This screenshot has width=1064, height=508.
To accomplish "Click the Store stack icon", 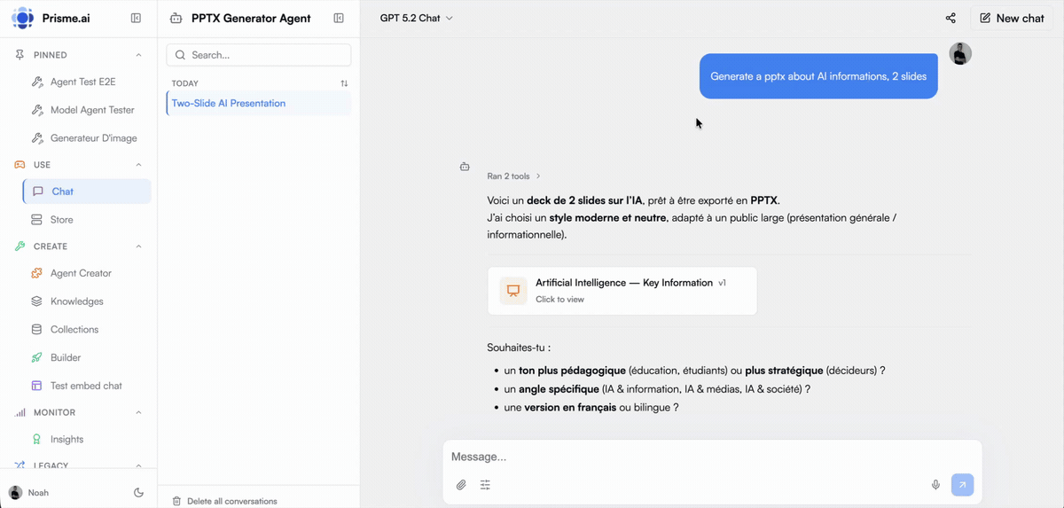I will tap(36, 220).
